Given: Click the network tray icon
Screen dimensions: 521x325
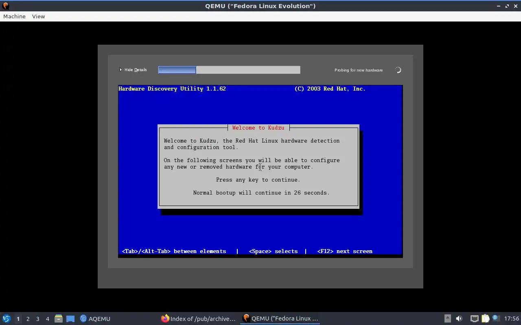Looking at the screenshot, I should coord(474,318).
